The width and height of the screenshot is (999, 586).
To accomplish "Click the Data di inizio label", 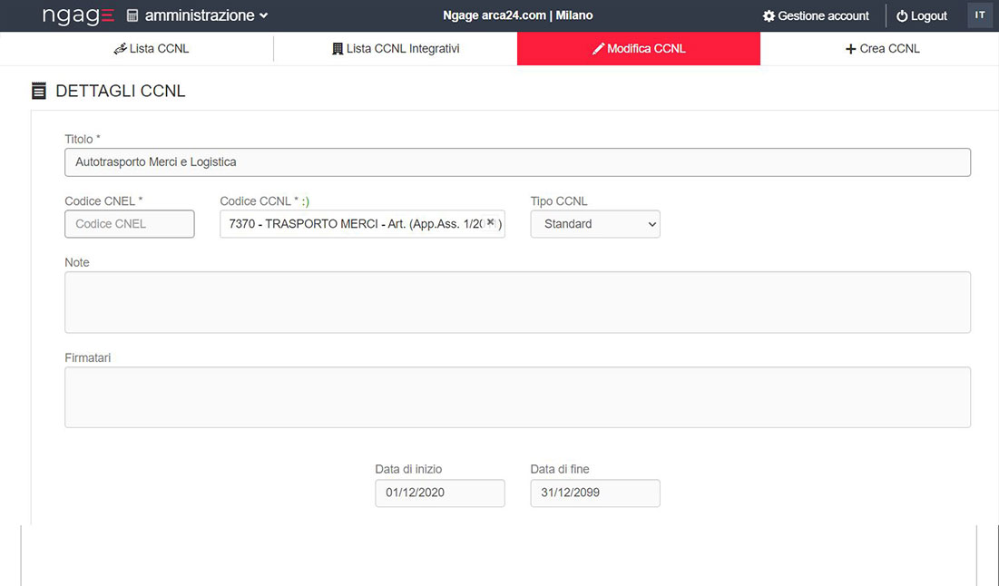I will coord(408,470).
